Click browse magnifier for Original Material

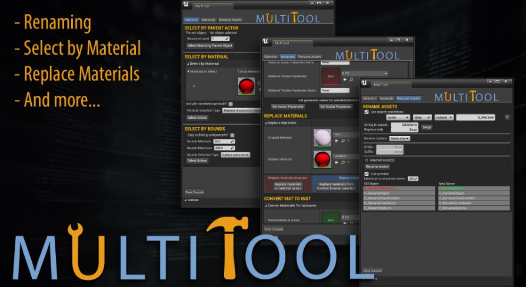click(343, 141)
